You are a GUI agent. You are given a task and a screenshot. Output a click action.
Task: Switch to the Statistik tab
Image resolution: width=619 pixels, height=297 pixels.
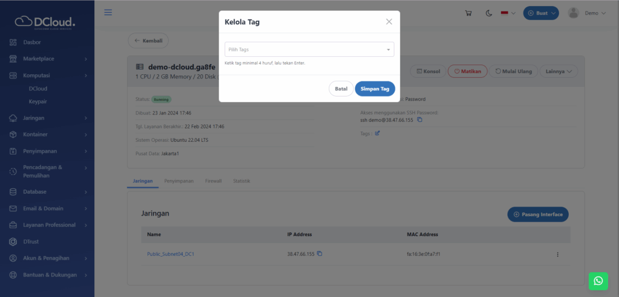pos(242,181)
